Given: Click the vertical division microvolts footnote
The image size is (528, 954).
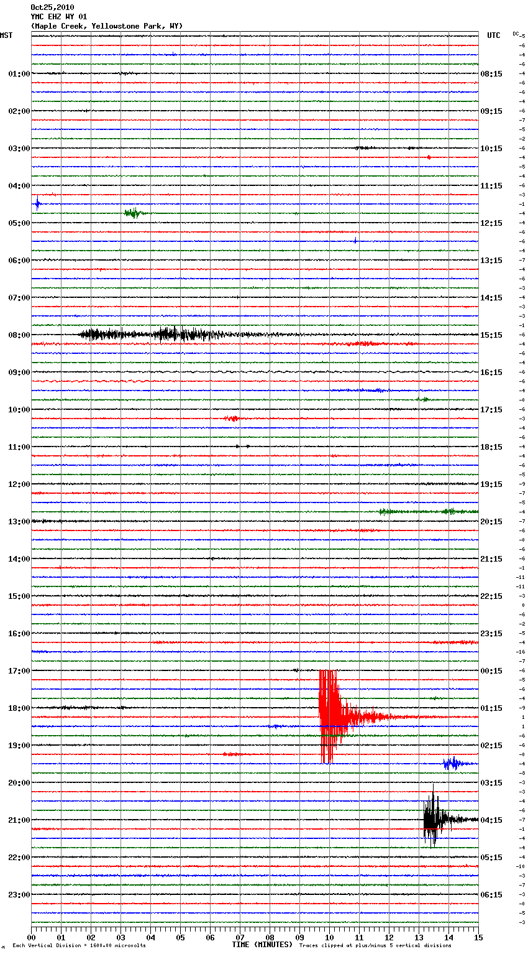Looking at the screenshot, I should tap(79, 946).
